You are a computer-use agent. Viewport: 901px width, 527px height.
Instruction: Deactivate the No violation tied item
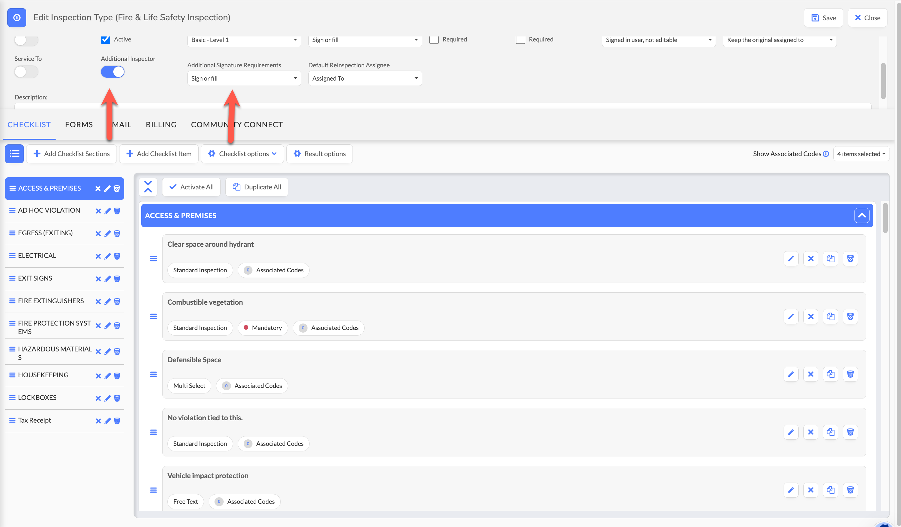pyautogui.click(x=811, y=432)
